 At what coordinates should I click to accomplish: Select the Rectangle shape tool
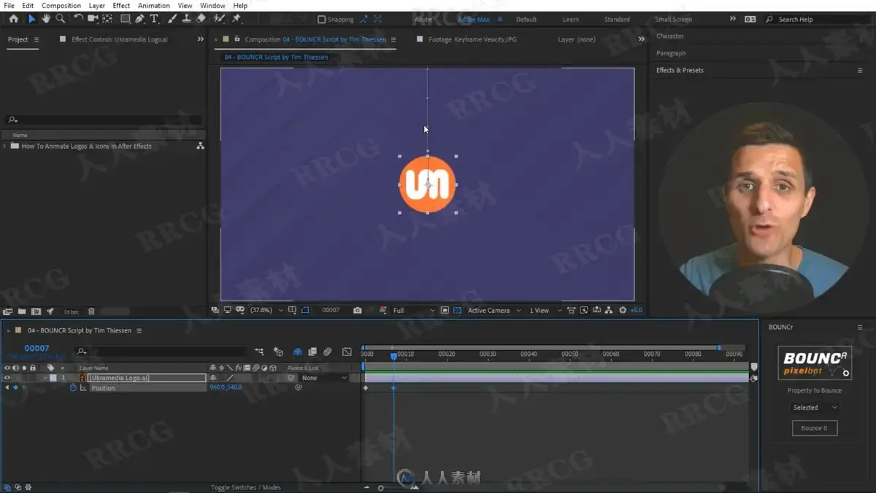[x=126, y=19]
